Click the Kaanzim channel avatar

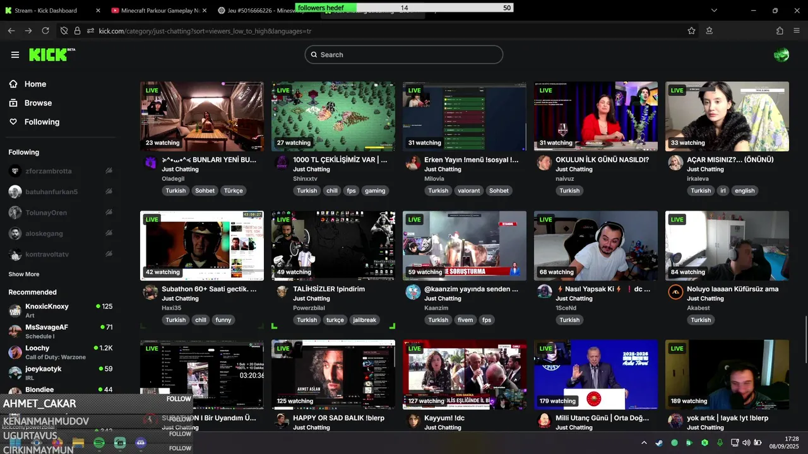pyautogui.click(x=413, y=292)
